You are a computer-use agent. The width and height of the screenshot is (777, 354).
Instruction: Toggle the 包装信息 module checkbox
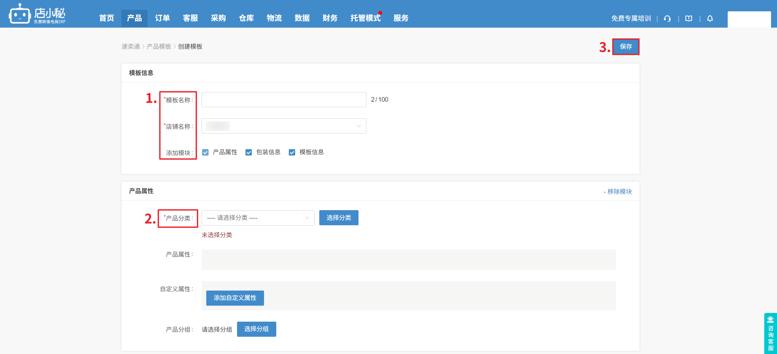click(x=249, y=152)
